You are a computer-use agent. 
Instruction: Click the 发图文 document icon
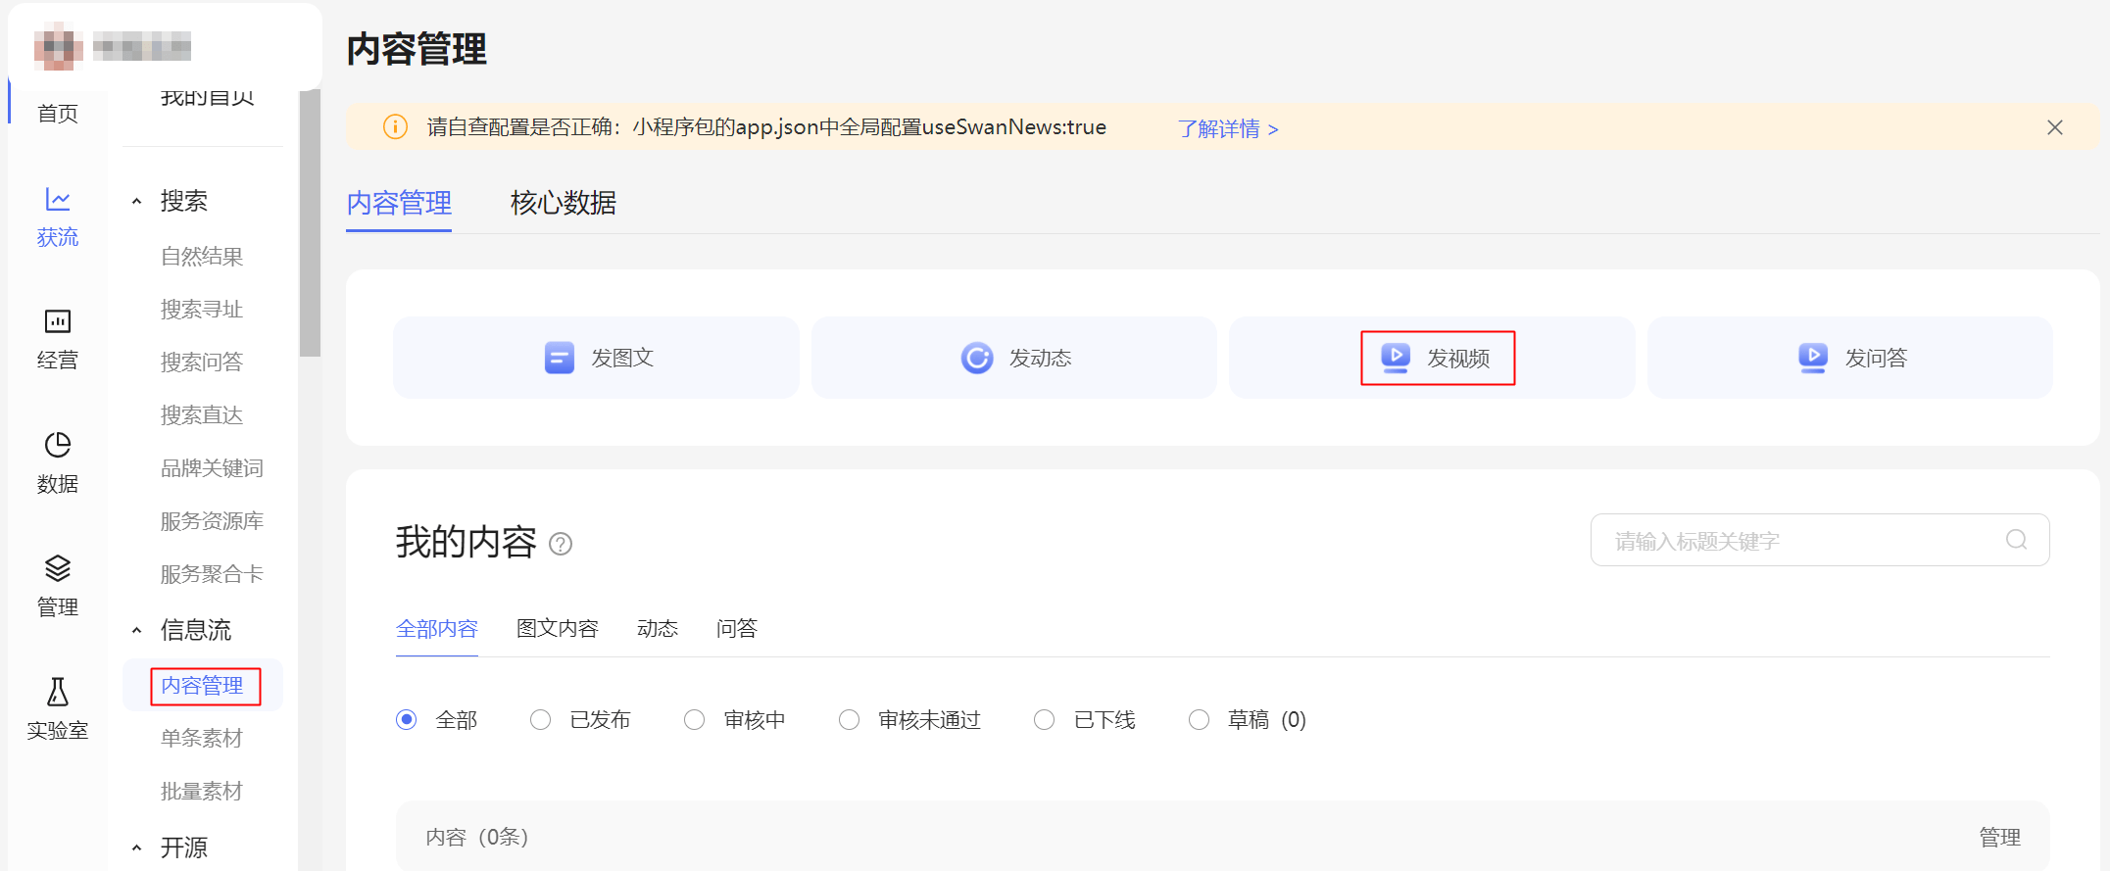click(x=560, y=358)
